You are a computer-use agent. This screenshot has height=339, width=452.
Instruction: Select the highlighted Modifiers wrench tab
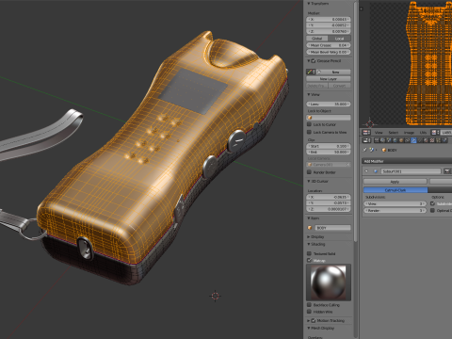click(x=413, y=140)
